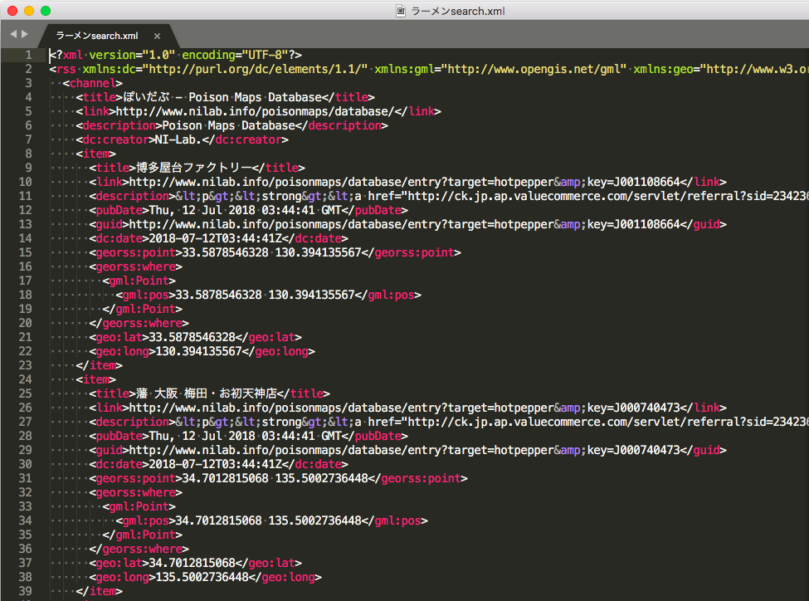Viewport: 809px width, 601px height.
Task: Click the georss:where opening tag on line 32
Action: [136, 492]
